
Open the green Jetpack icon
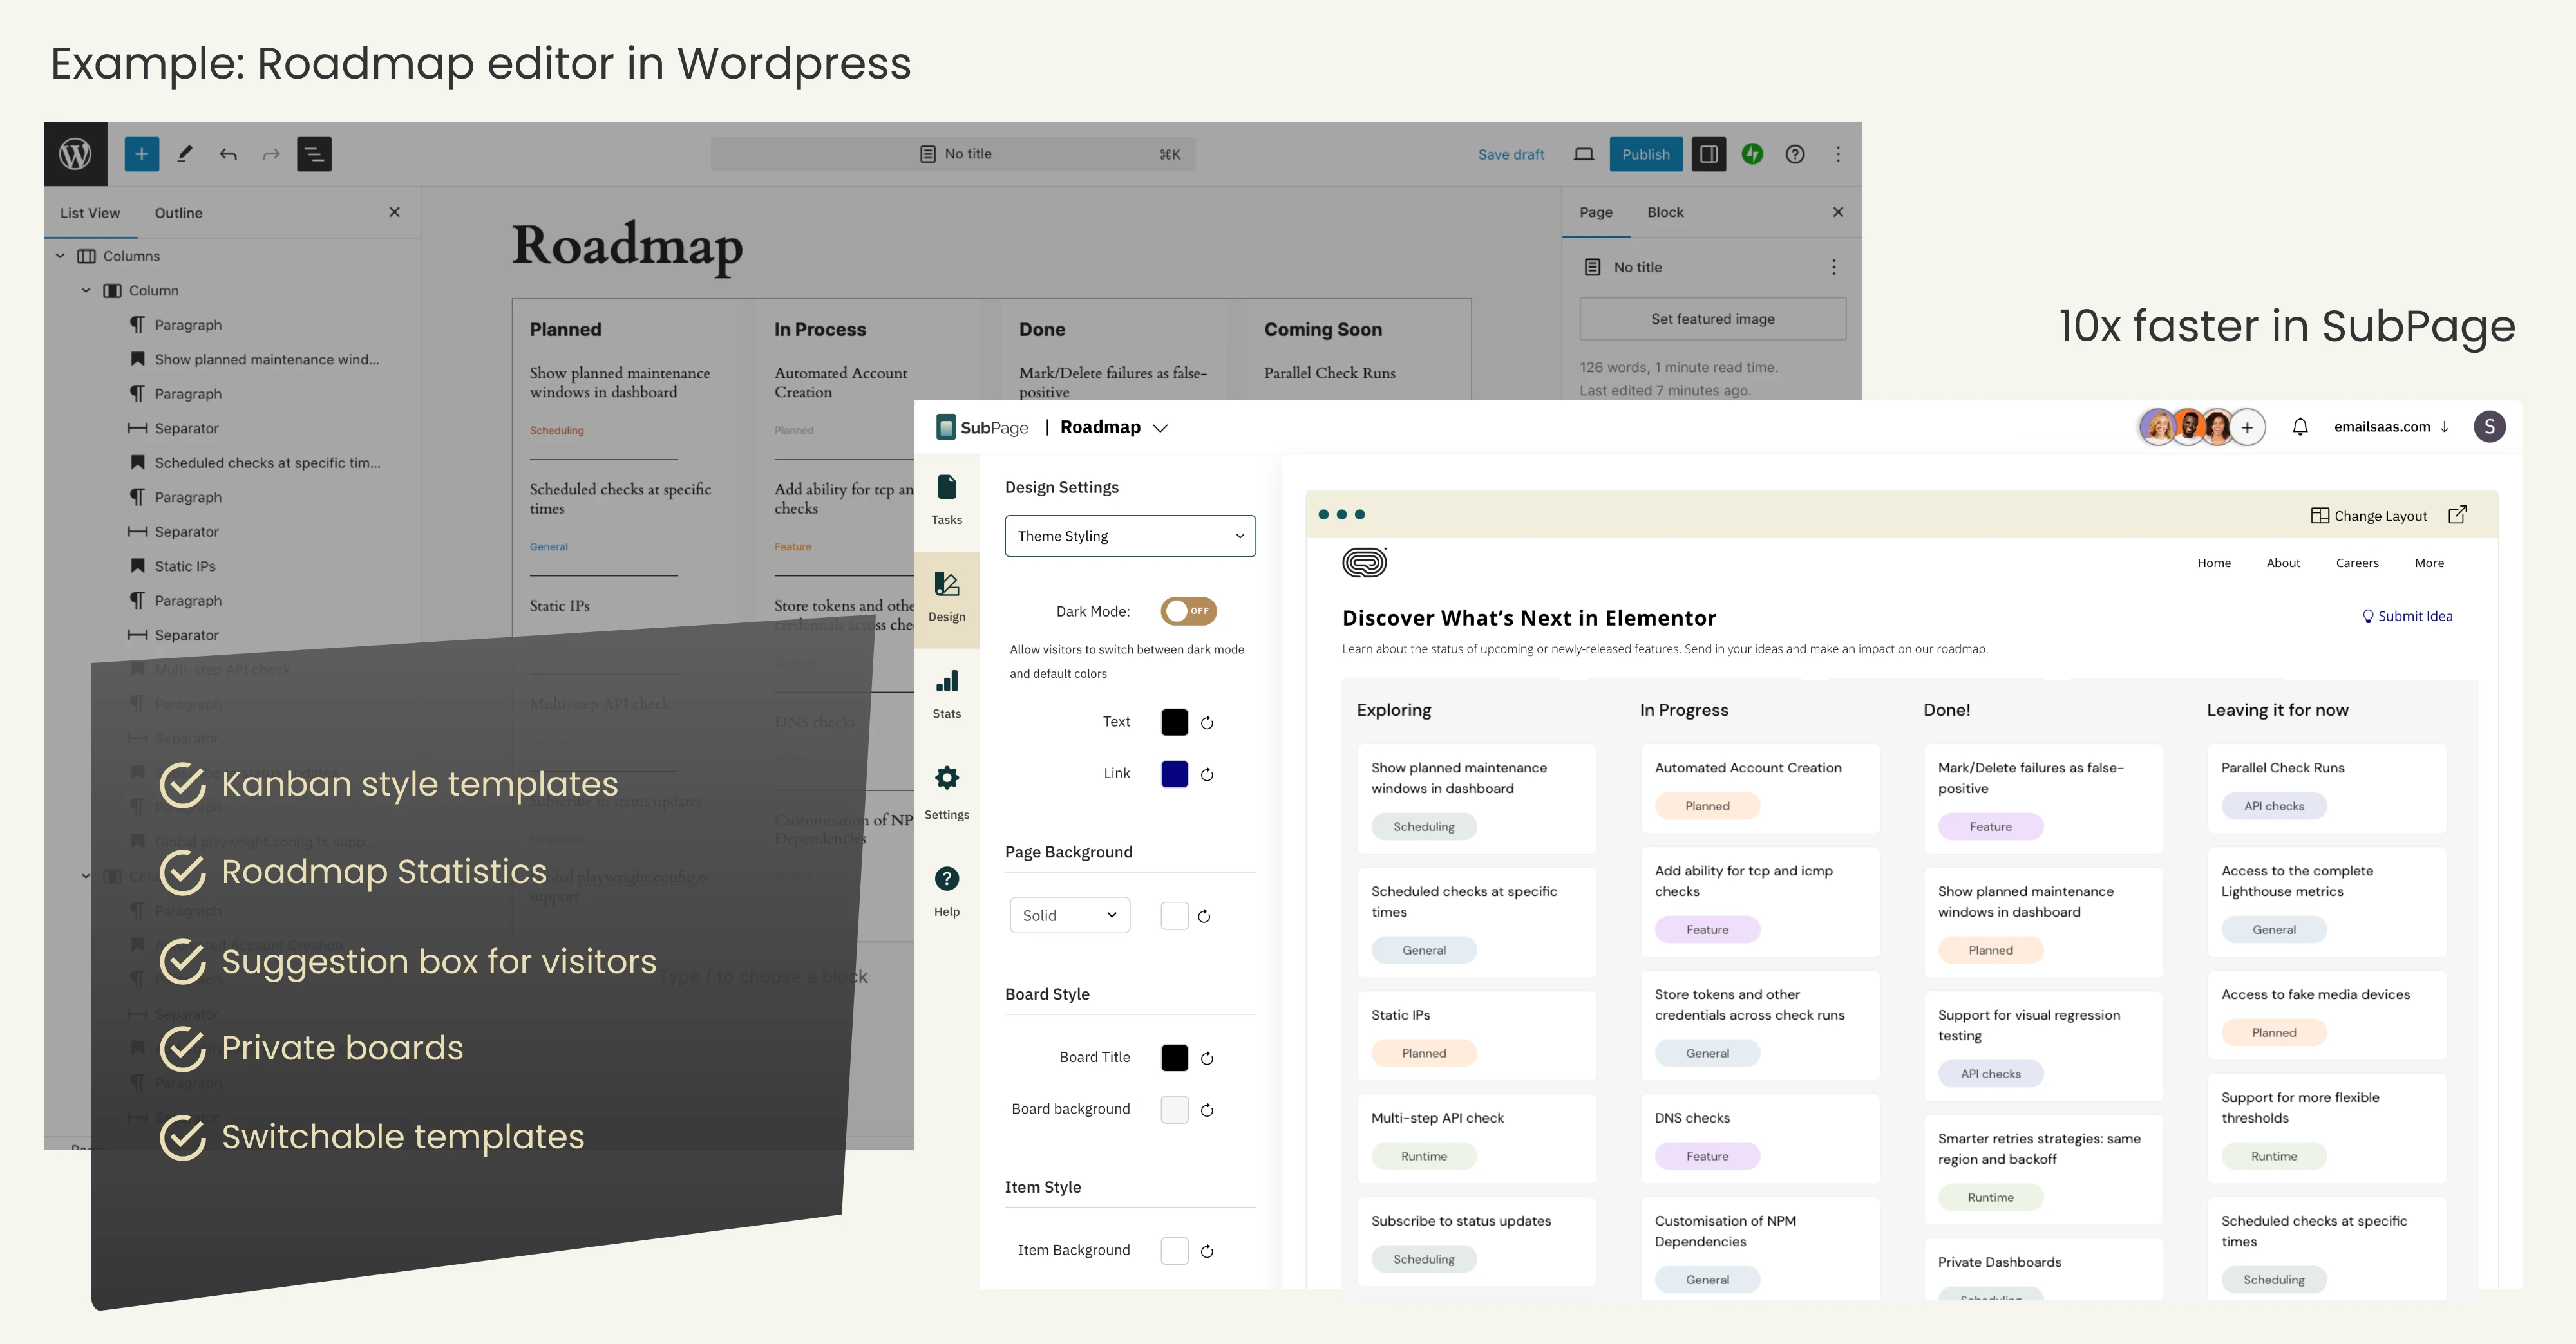coord(1752,154)
